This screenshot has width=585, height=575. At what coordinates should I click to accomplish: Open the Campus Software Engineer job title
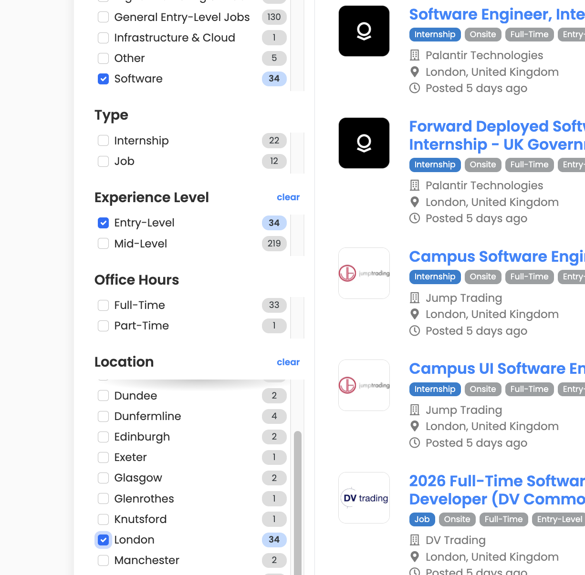point(497,257)
